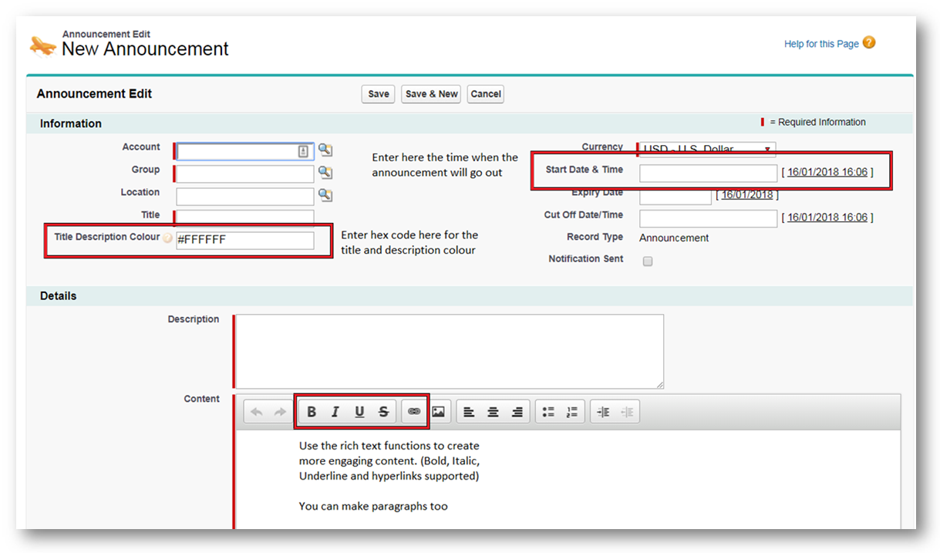This screenshot has height=553, width=940.
Task: Insert a bulleted list
Action: [547, 412]
